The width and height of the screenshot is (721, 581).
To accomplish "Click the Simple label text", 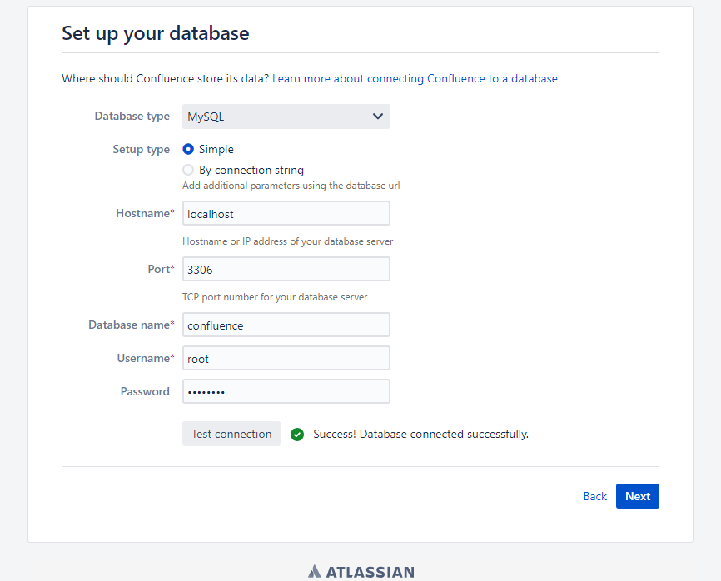I will [x=216, y=149].
